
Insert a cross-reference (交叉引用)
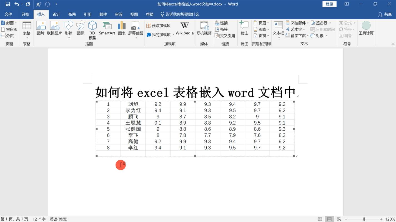pos(225,36)
